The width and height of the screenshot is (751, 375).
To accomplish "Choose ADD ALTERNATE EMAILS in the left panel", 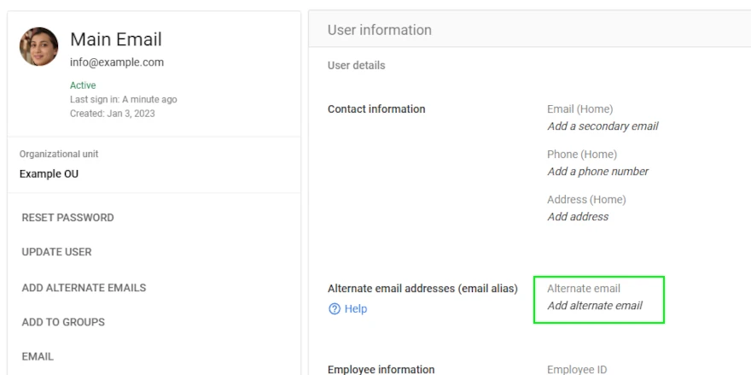I will (84, 288).
